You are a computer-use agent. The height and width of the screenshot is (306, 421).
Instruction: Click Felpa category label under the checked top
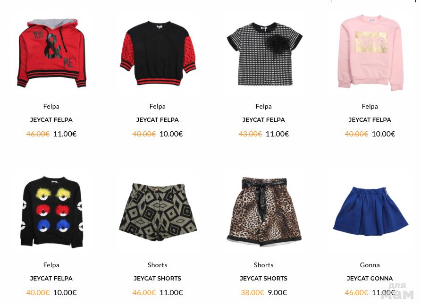click(x=264, y=106)
